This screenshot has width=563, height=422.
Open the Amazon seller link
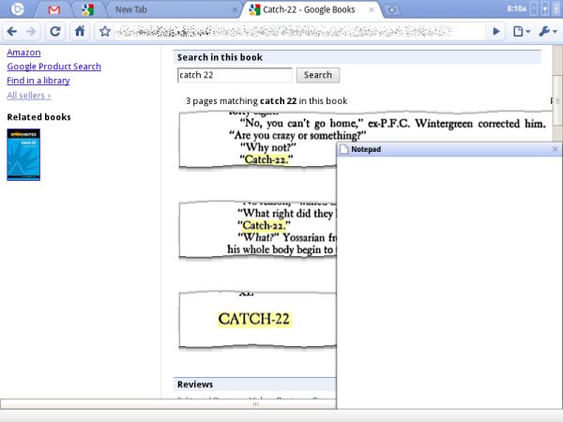click(x=23, y=53)
